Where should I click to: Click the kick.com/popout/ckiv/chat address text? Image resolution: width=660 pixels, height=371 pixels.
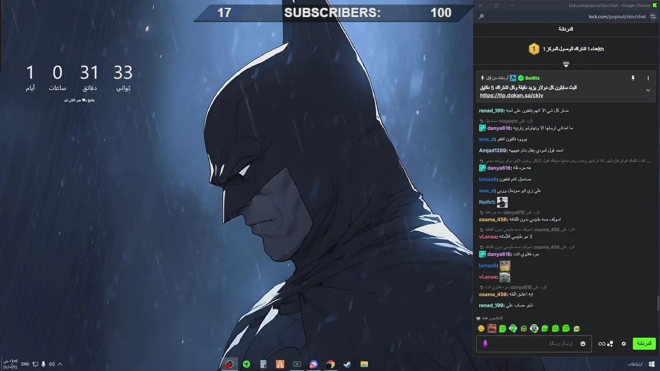[x=617, y=16]
